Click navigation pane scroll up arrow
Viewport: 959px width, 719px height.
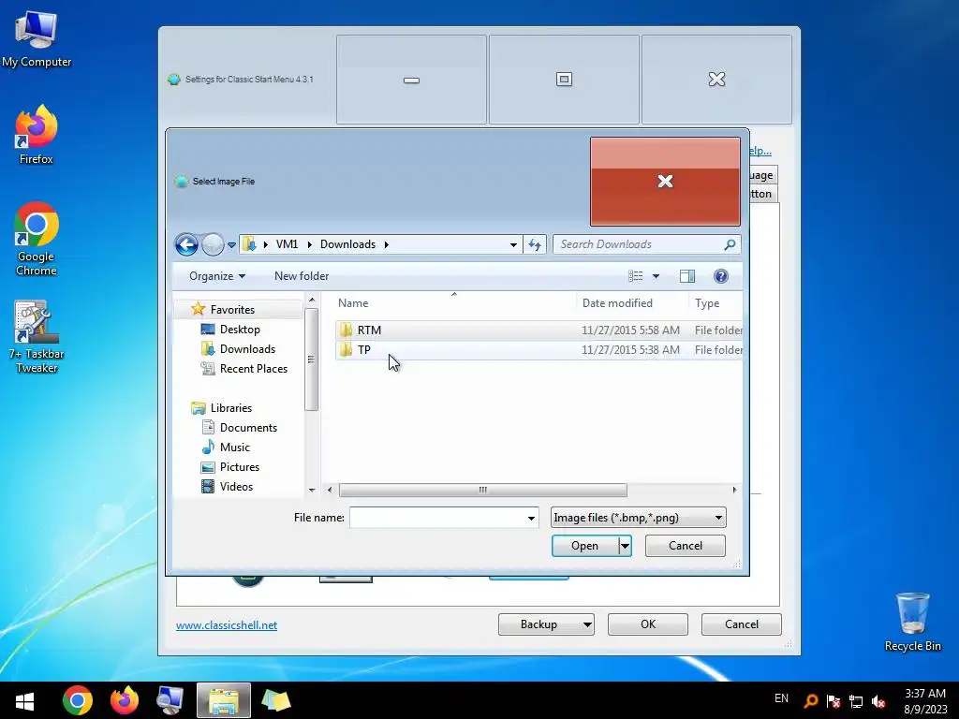point(312,301)
